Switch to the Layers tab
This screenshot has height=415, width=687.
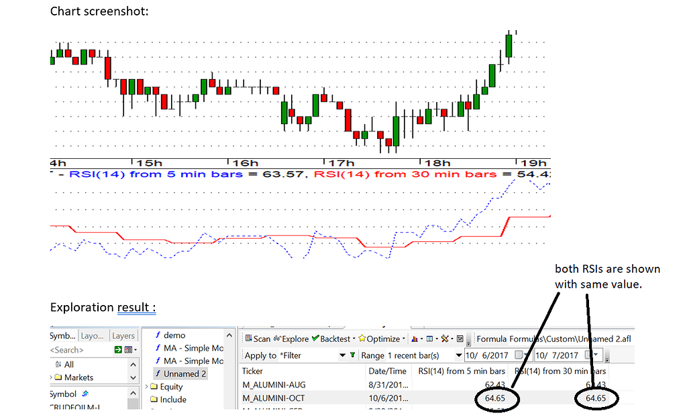pyautogui.click(x=123, y=336)
